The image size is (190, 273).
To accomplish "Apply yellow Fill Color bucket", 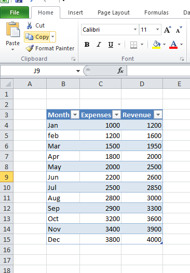I will coord(156,45).
